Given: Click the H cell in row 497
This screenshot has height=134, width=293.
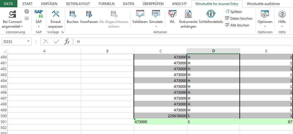Looking at the screenshot, I should (x=213, y=98).
